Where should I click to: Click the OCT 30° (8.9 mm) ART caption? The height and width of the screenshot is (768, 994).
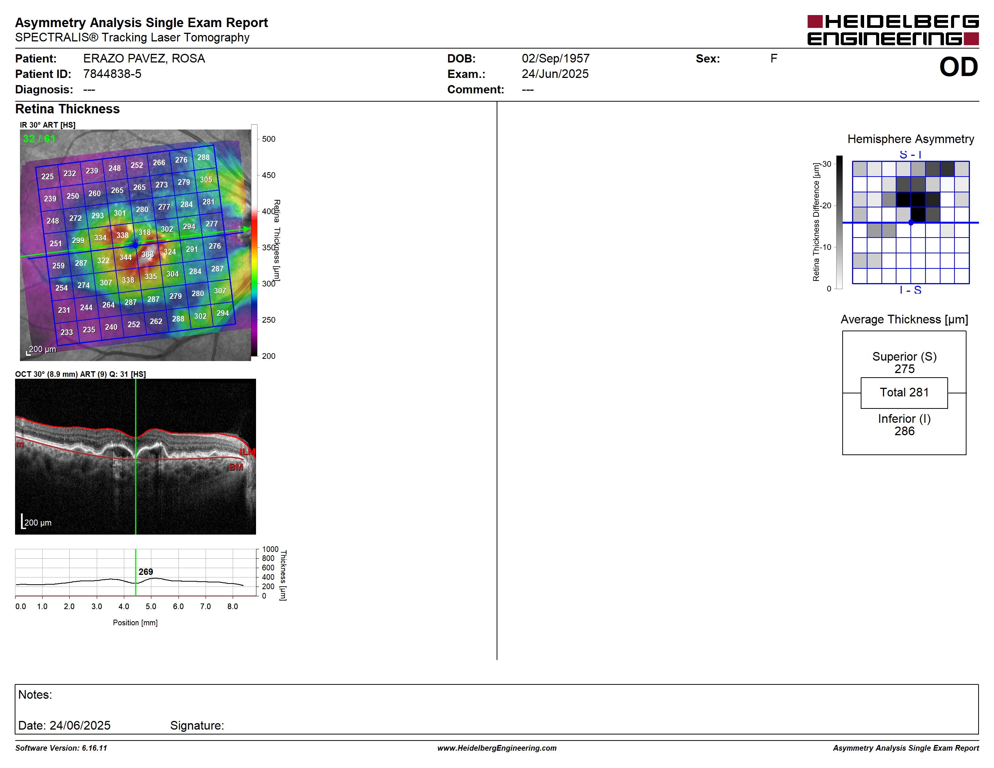(x=81, y=374)
